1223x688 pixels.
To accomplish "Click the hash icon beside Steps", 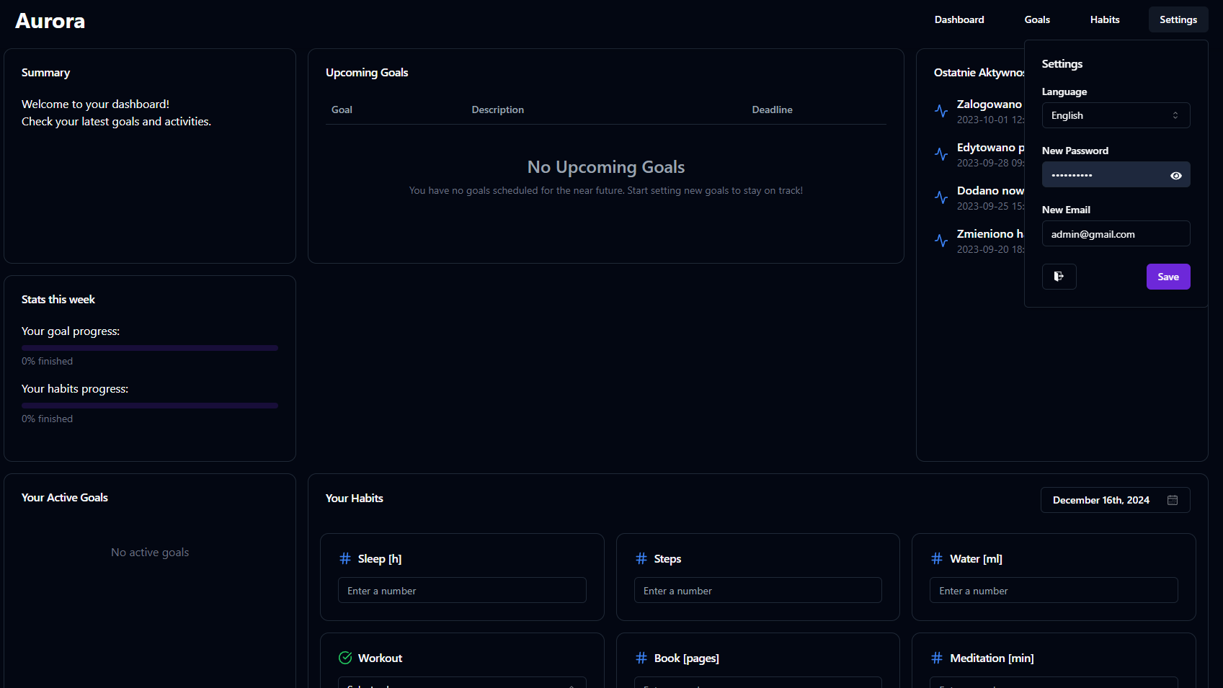I will (641, 558).
